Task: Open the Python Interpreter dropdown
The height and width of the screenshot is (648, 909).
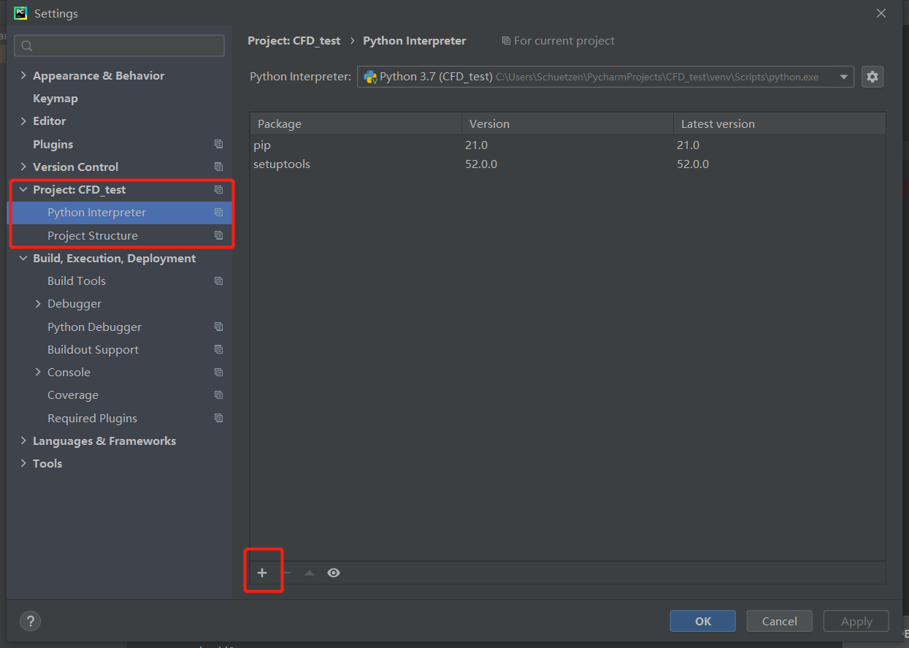Action: click(844, 77)
